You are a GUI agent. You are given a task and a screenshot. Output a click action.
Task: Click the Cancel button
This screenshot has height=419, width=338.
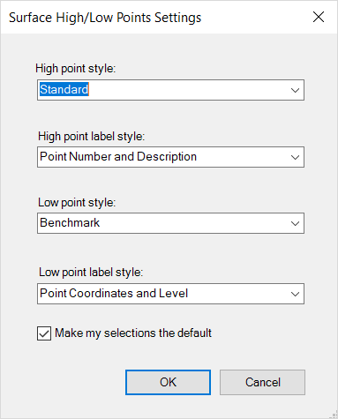262,382
